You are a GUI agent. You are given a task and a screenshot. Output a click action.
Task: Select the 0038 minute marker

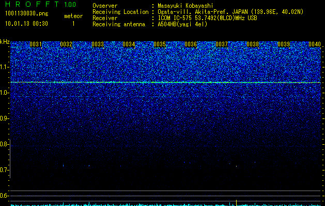[253, 44]
